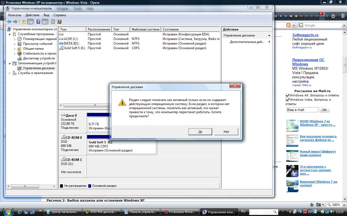Image resolution: width=347 pixels, height=216 pixels.
Task: Click the volume list horizontal scrollbar thumb
Action: (x=95, y=105)
